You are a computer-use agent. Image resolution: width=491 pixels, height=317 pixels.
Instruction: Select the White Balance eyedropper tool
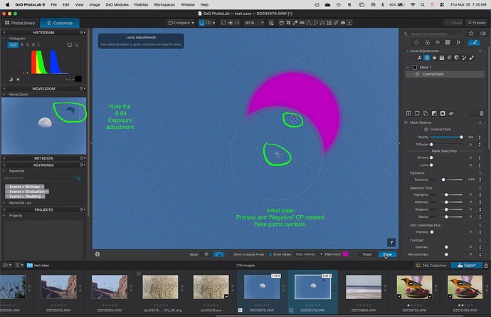click(295, 23)
